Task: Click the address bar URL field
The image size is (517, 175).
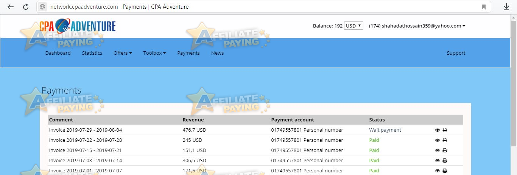Action: pyautogui.click(x=264, y=7)
